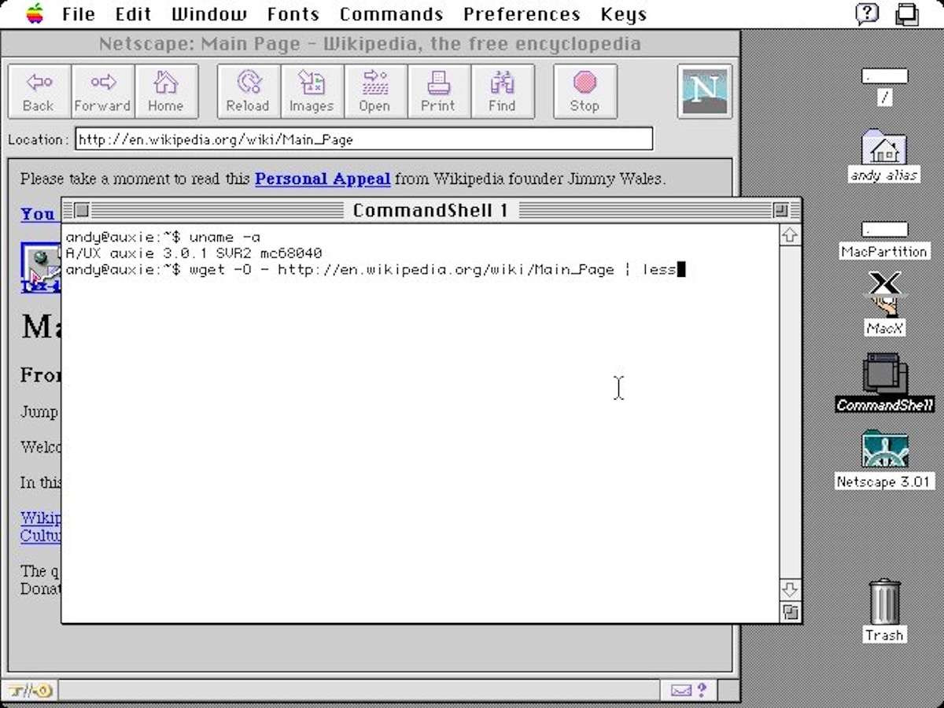This screenshot has width=944, height=708.
Task: Click the Forward navigation arrow
Action: click(102, 90)
